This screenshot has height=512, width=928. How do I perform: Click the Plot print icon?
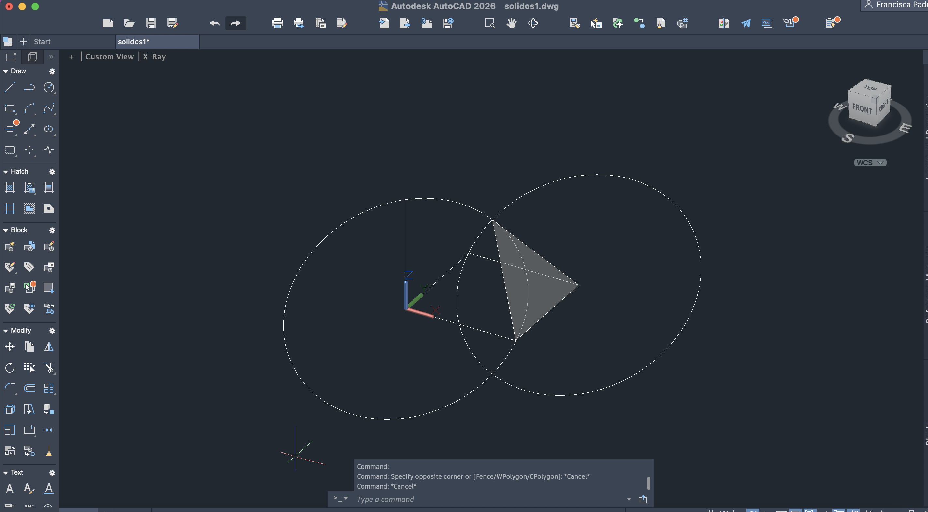tap(277, 23)
